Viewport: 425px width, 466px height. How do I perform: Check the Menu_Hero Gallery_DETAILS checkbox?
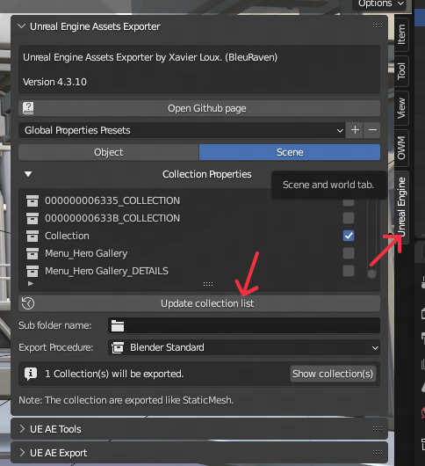click(x=349, y=271)
